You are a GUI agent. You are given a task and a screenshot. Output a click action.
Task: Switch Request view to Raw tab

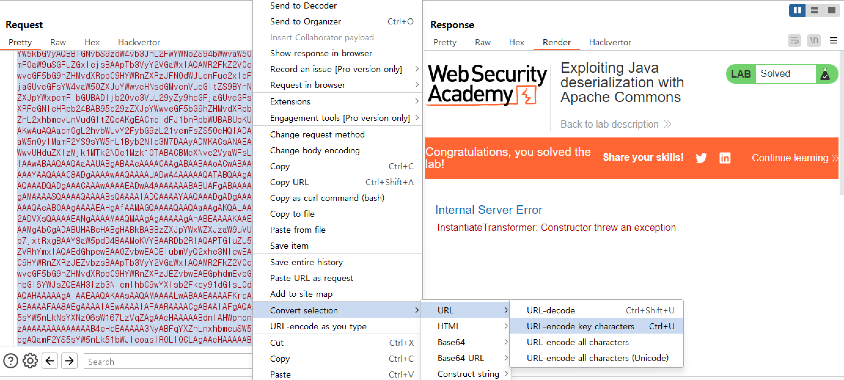click(x=58, y=42)
